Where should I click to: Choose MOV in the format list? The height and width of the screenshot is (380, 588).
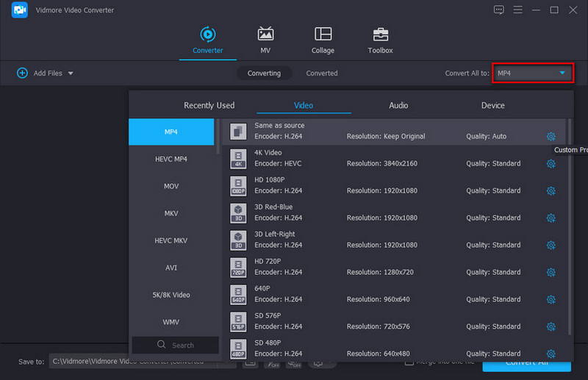171,186
